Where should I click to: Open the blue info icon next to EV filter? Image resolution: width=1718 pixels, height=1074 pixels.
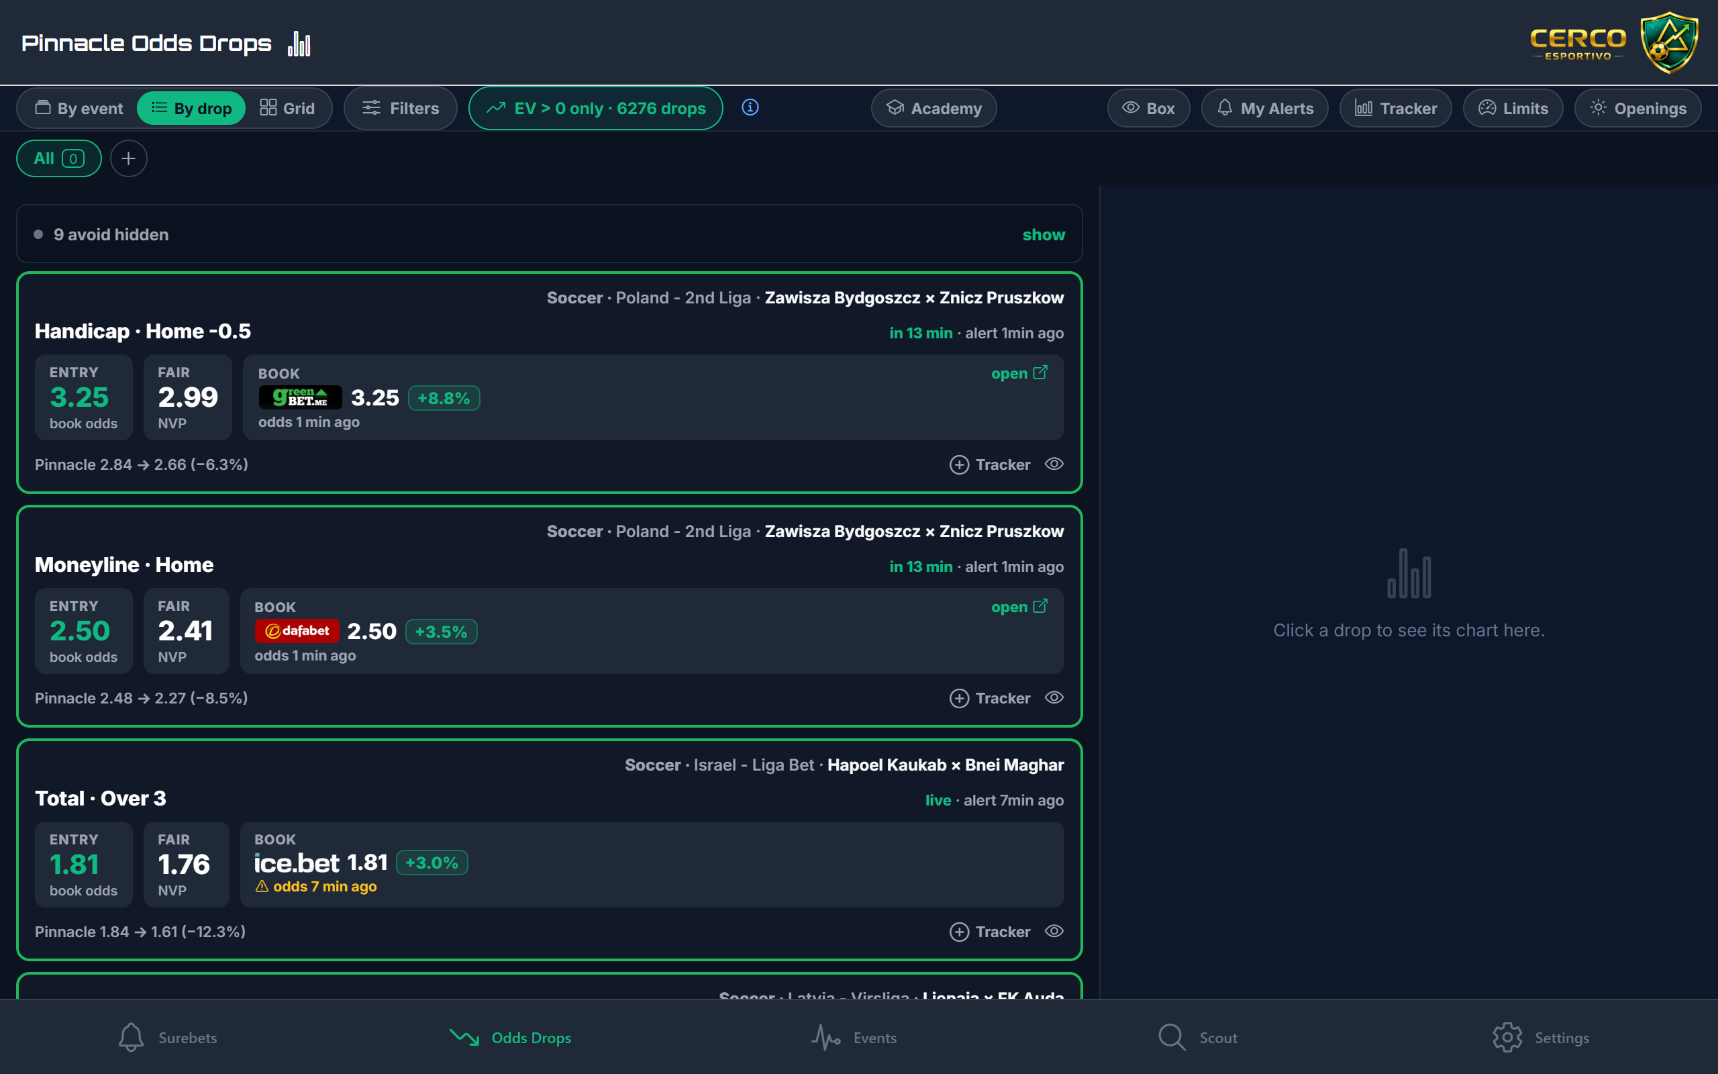tap(750, 107)
